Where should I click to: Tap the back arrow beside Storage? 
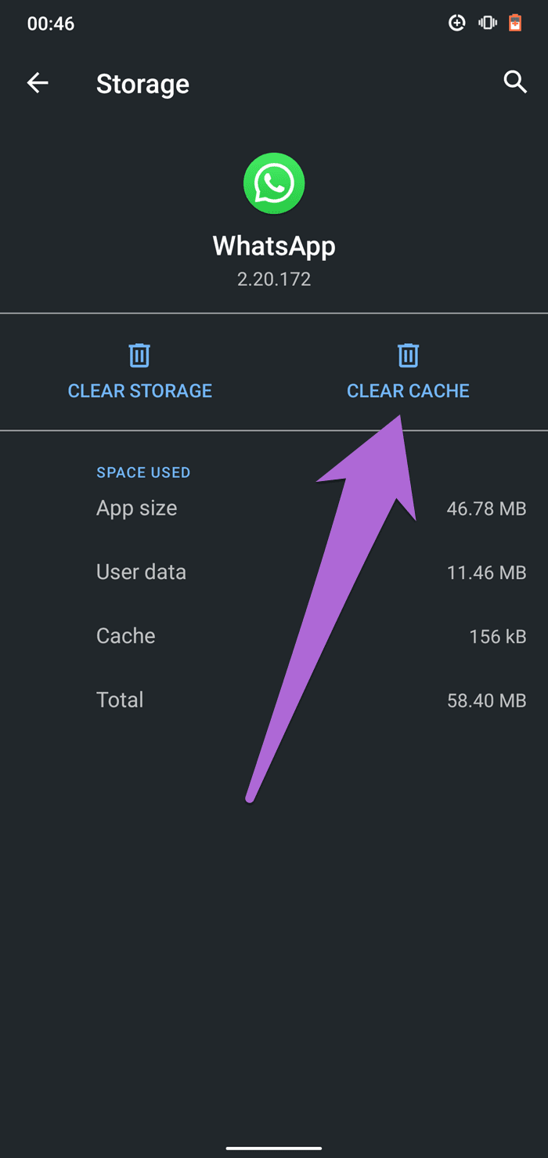point(38,82)
